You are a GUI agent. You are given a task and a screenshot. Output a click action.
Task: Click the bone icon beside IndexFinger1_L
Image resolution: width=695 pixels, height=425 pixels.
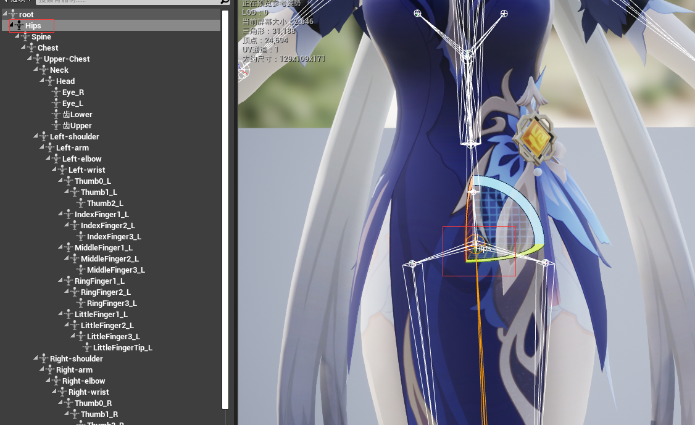coord(69,215)
